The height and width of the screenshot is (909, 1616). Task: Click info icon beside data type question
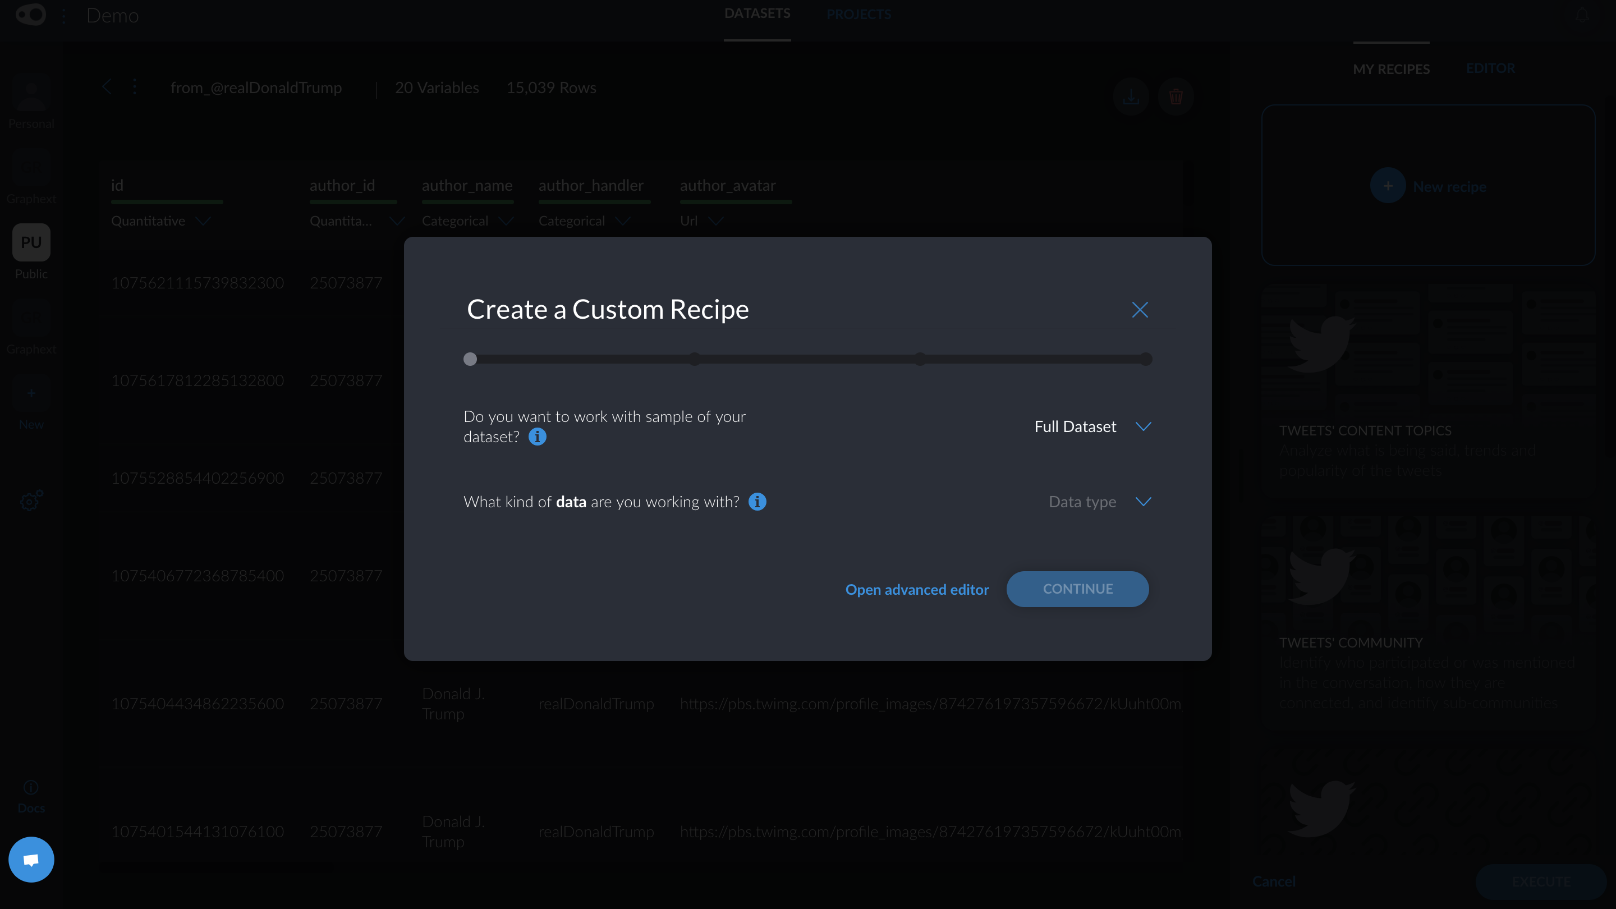tap(757, 502)
